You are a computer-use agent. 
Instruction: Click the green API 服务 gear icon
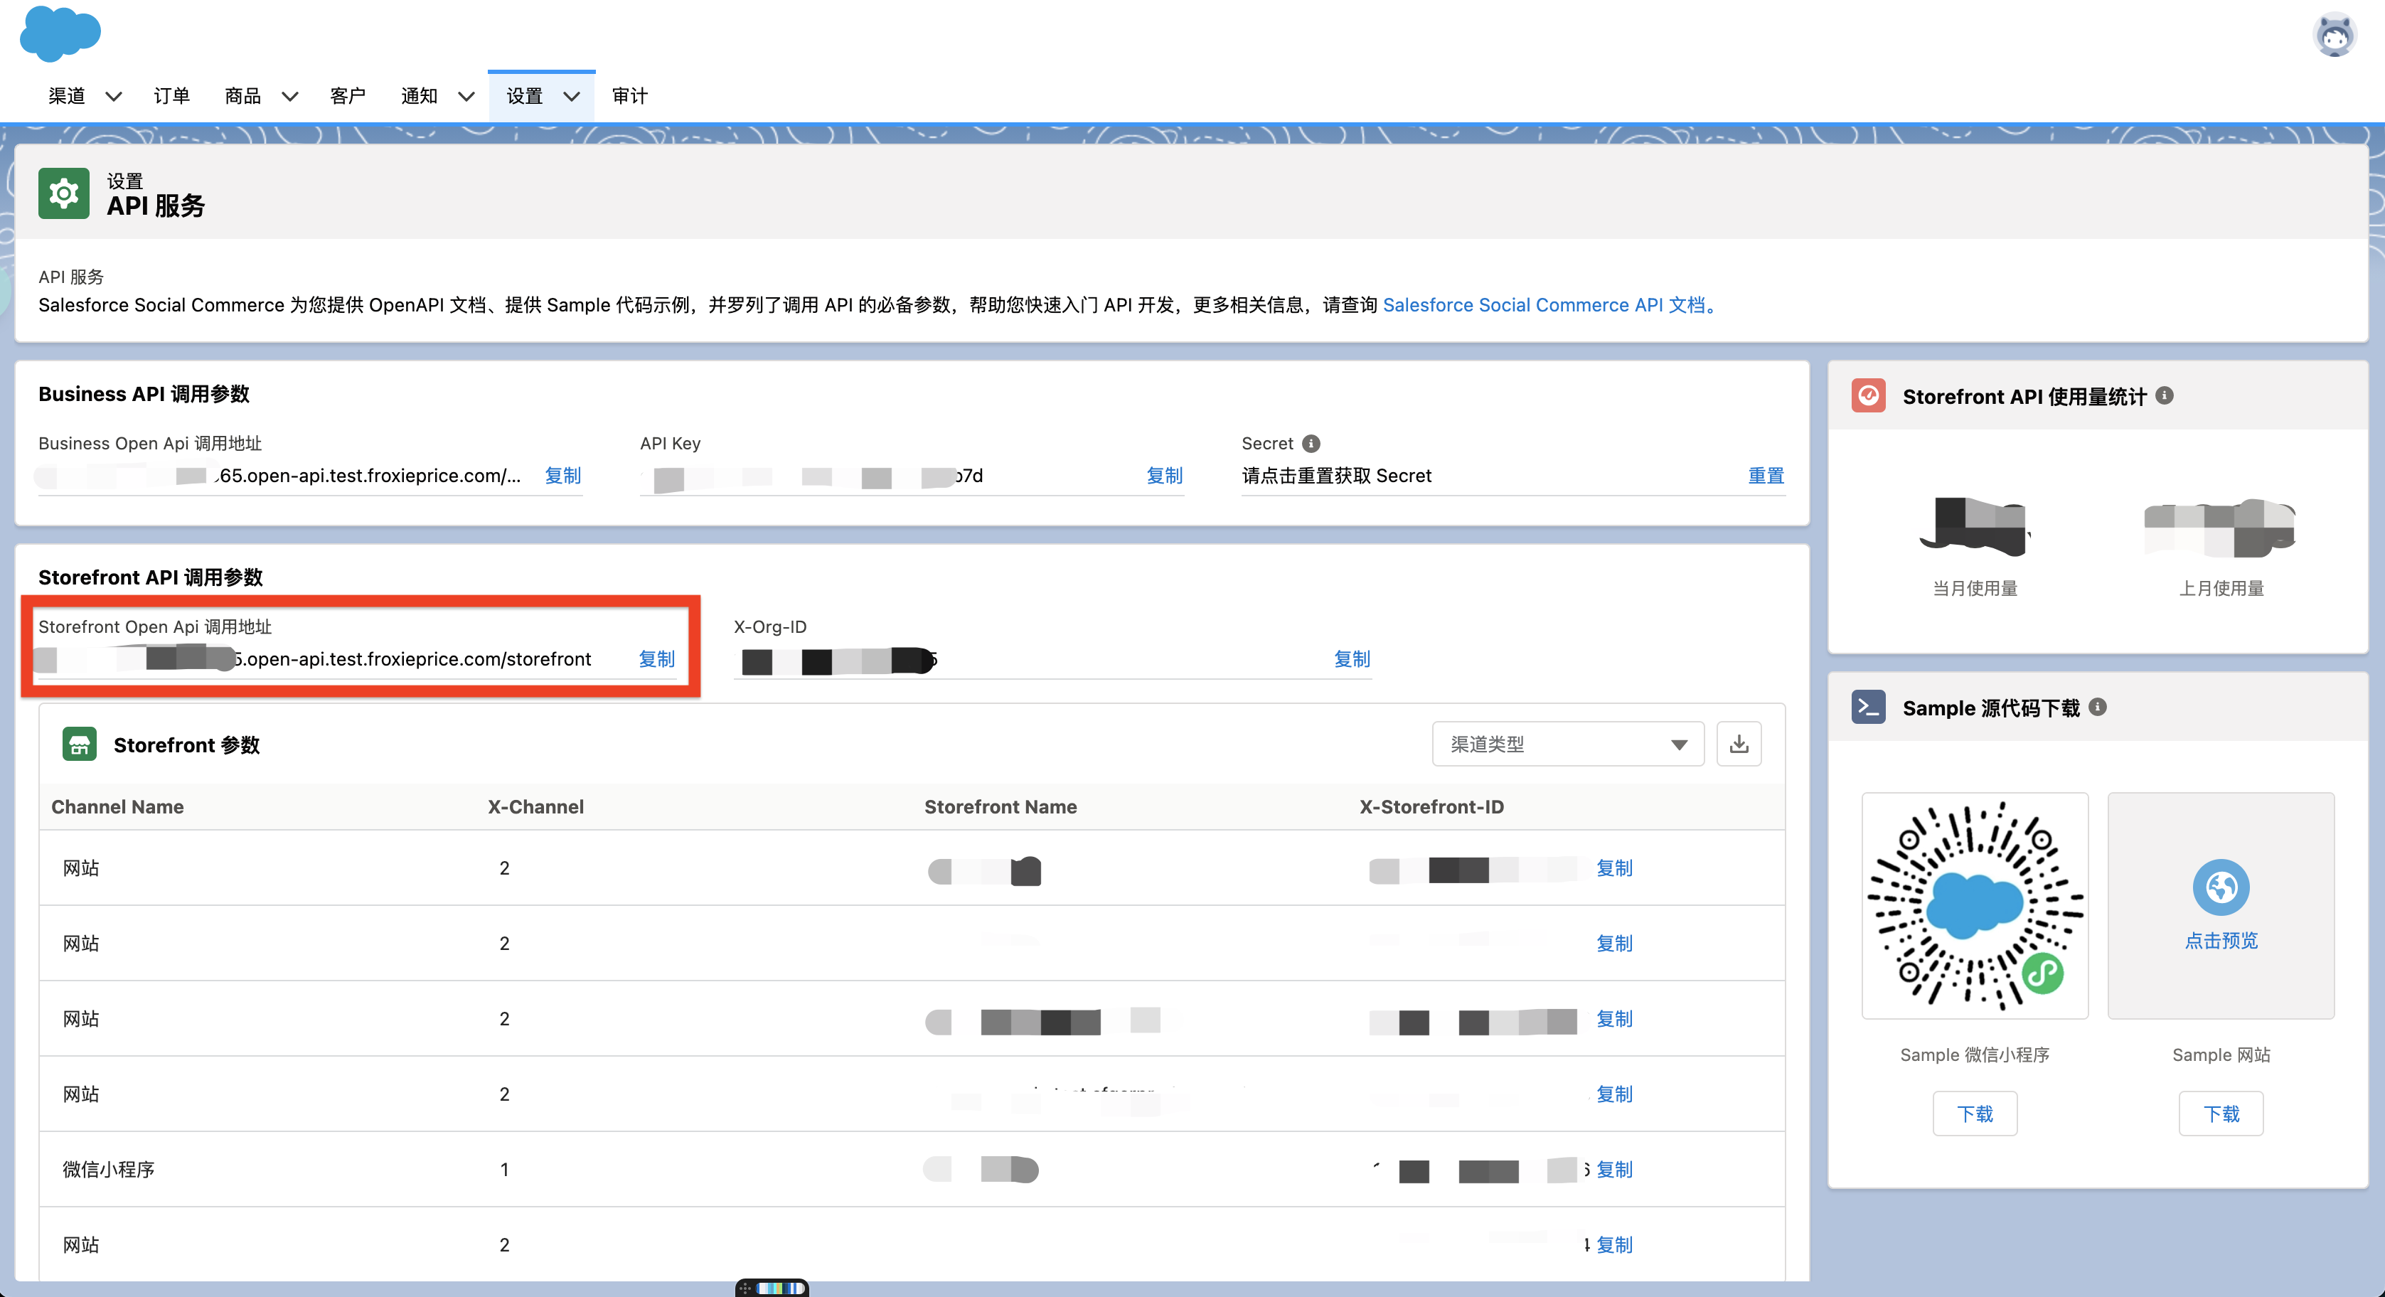[64, 193]
